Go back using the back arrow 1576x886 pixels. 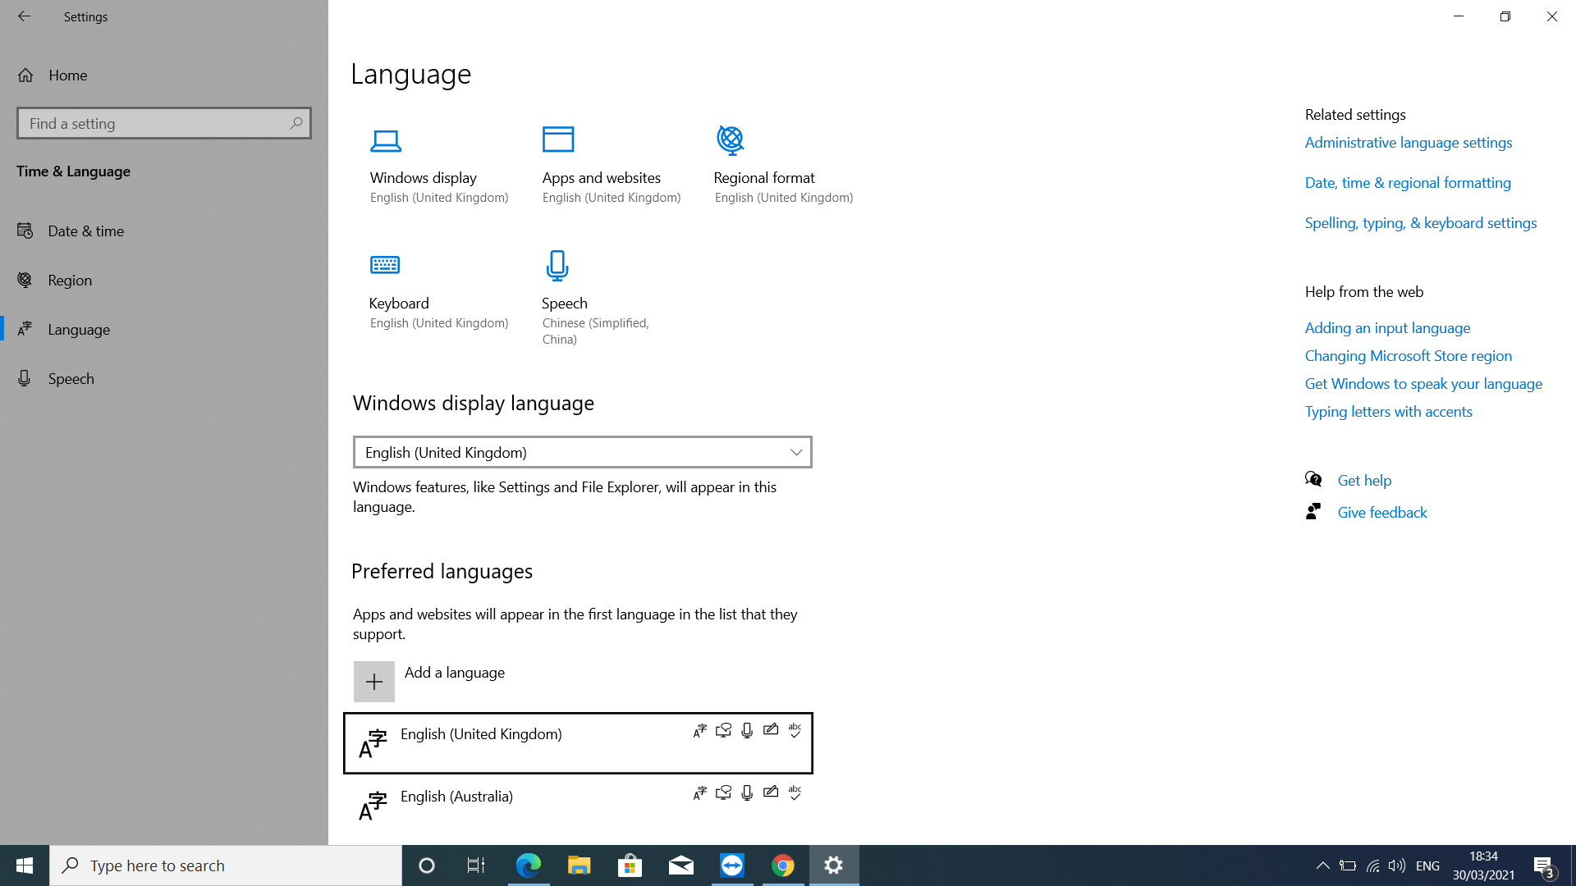point(24,16)
